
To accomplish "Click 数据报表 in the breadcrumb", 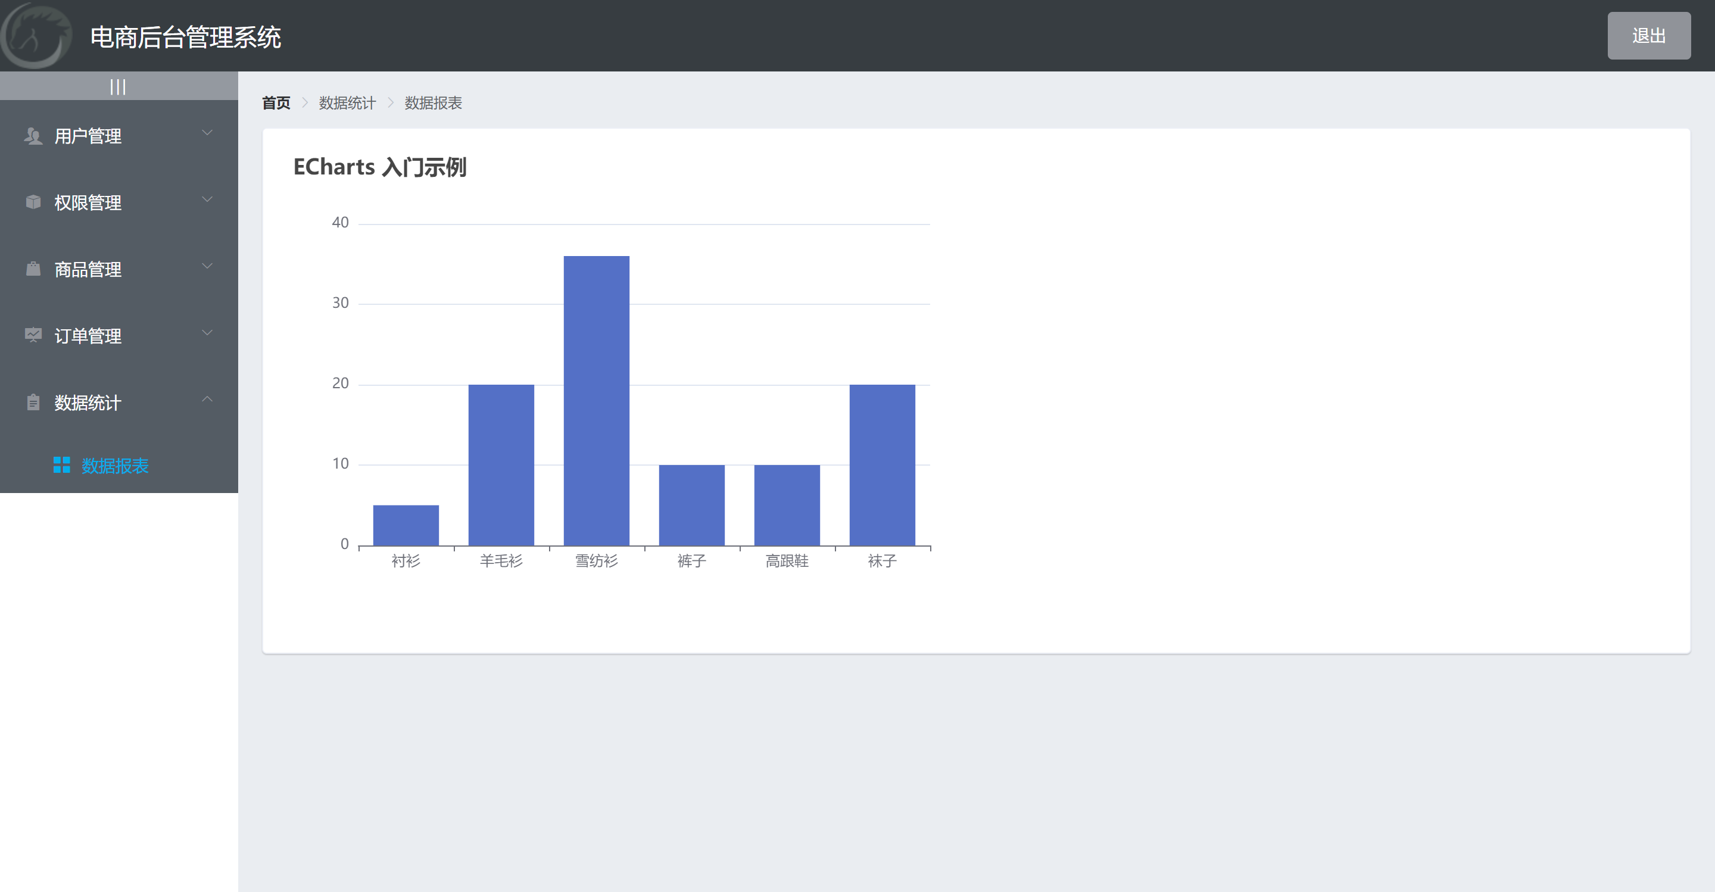I will pos(433,103).
